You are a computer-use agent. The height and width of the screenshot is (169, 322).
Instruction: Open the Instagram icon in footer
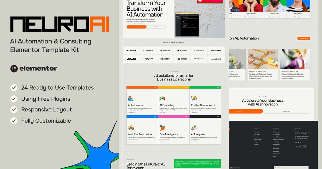pyautogui.click(x=305, y=146)
